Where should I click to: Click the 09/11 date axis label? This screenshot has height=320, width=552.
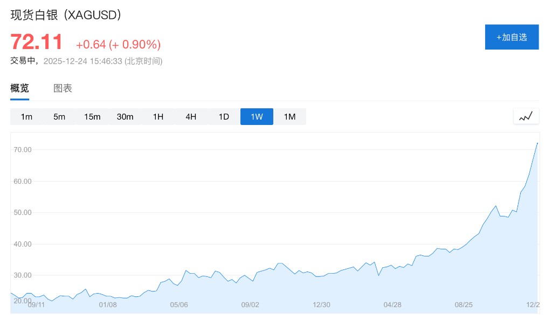pyautogui.click(x=36, y=305)
